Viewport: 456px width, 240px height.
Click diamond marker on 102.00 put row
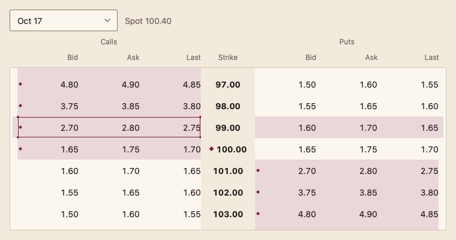click(x=258, y=192)
